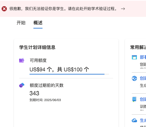Open the 创建 link next to the globe icon

[x=143, y=78]
